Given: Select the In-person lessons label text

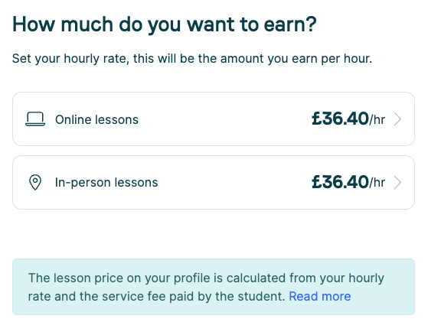Looking at the screenshot, I should pyautogui.click(x=106, y=182).
